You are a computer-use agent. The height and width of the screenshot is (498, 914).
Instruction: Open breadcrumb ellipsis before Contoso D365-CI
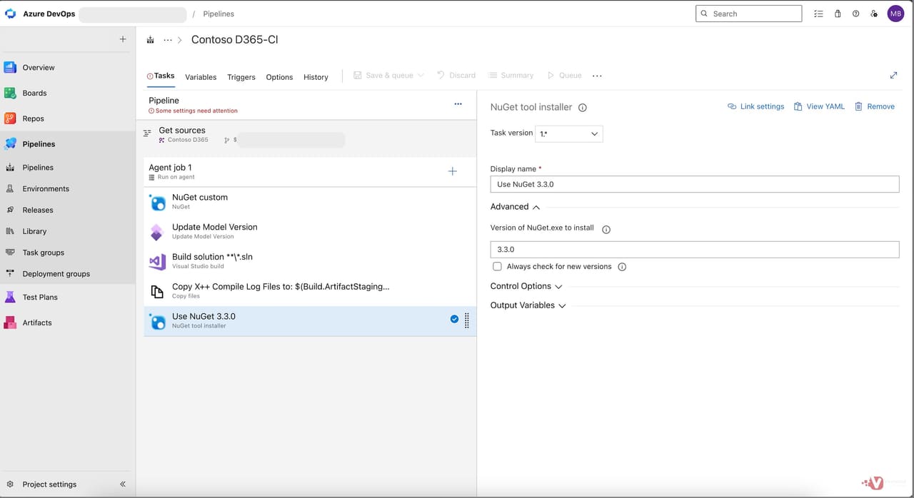[x=168, y=40]
